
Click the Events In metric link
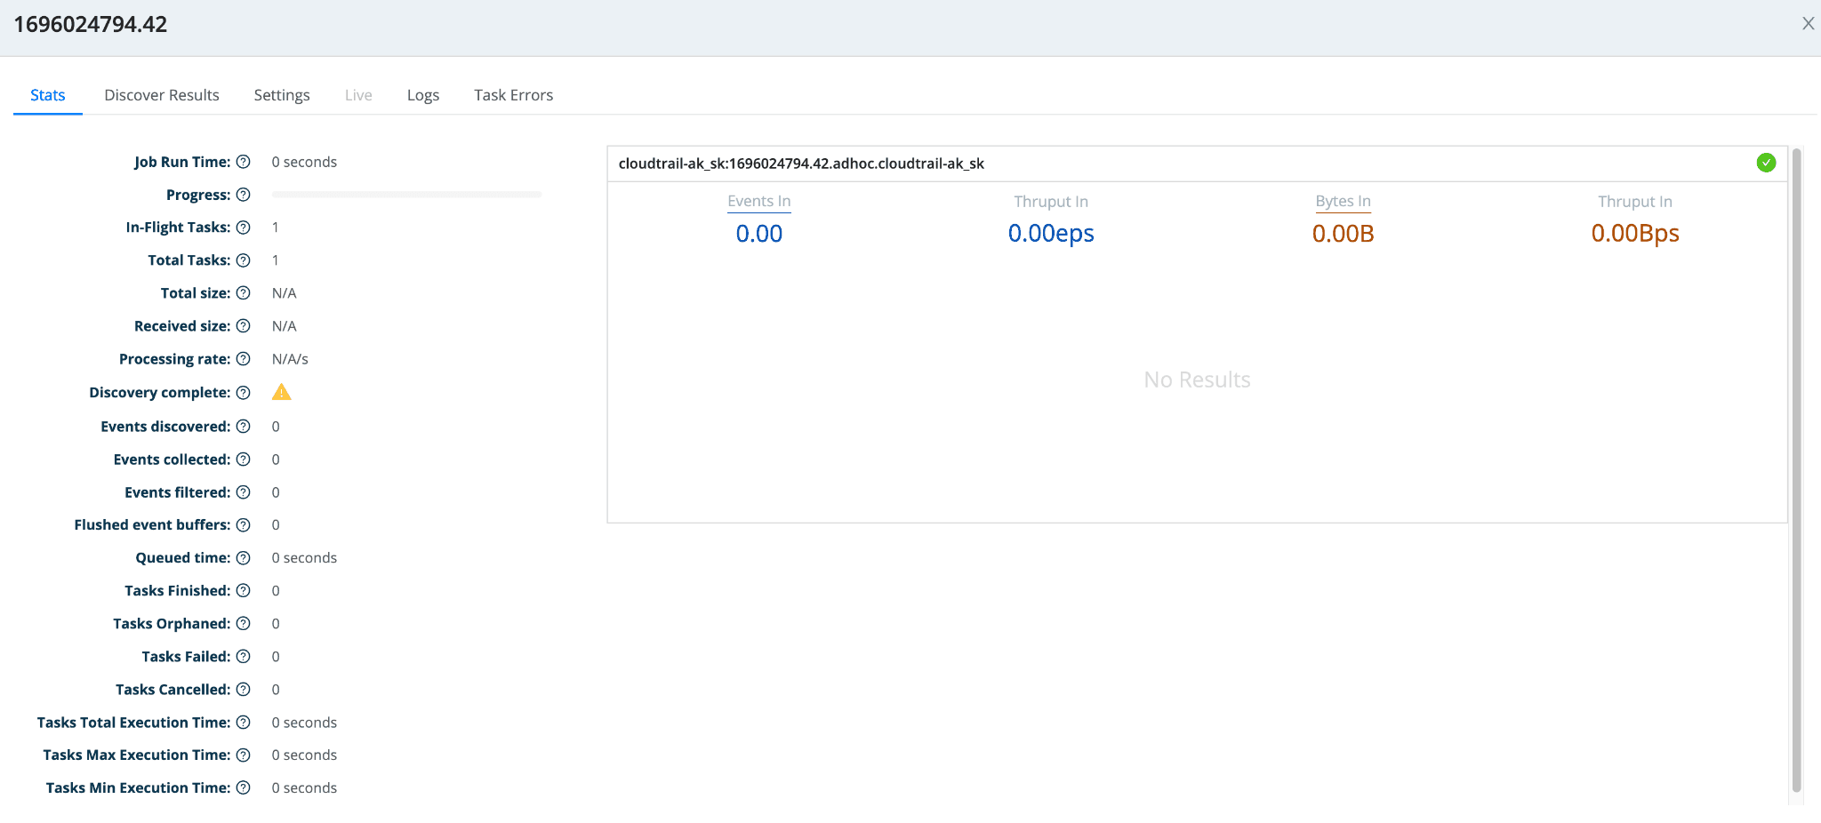tap(758, 202)
